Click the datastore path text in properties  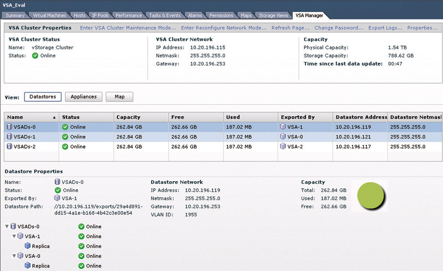99,210
